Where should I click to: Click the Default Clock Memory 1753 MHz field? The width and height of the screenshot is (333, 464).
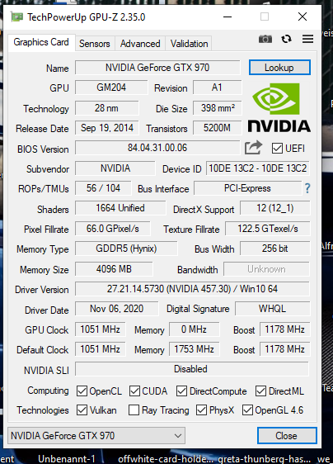[195, 349]
